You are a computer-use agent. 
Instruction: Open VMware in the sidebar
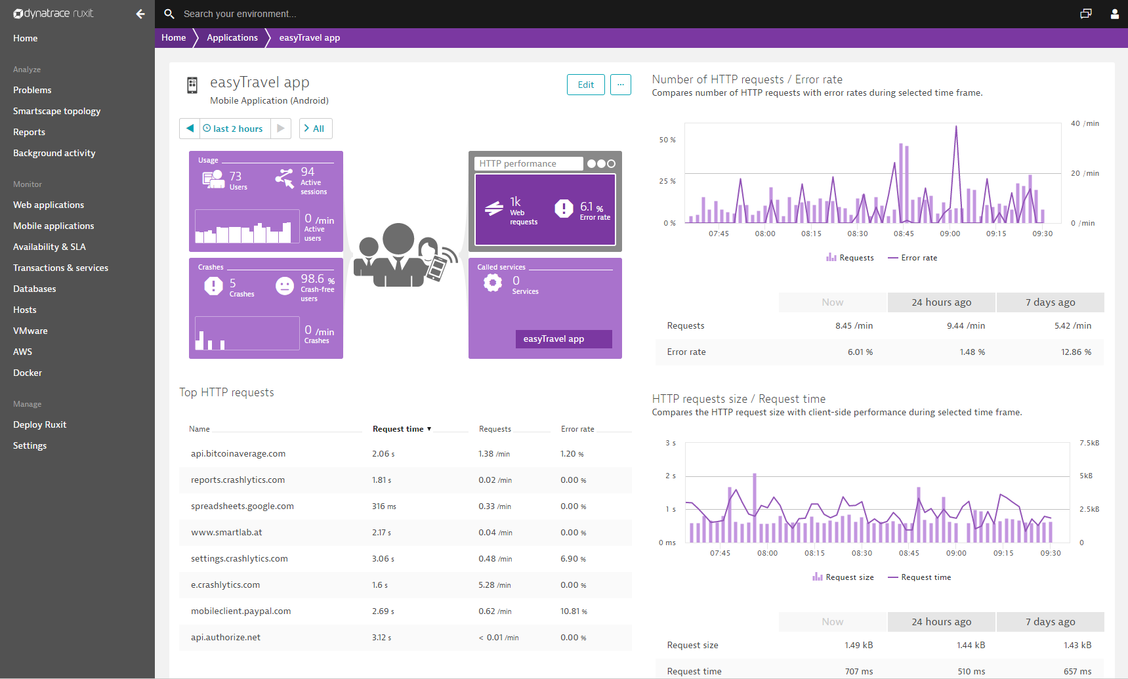[x=30, y=331]
